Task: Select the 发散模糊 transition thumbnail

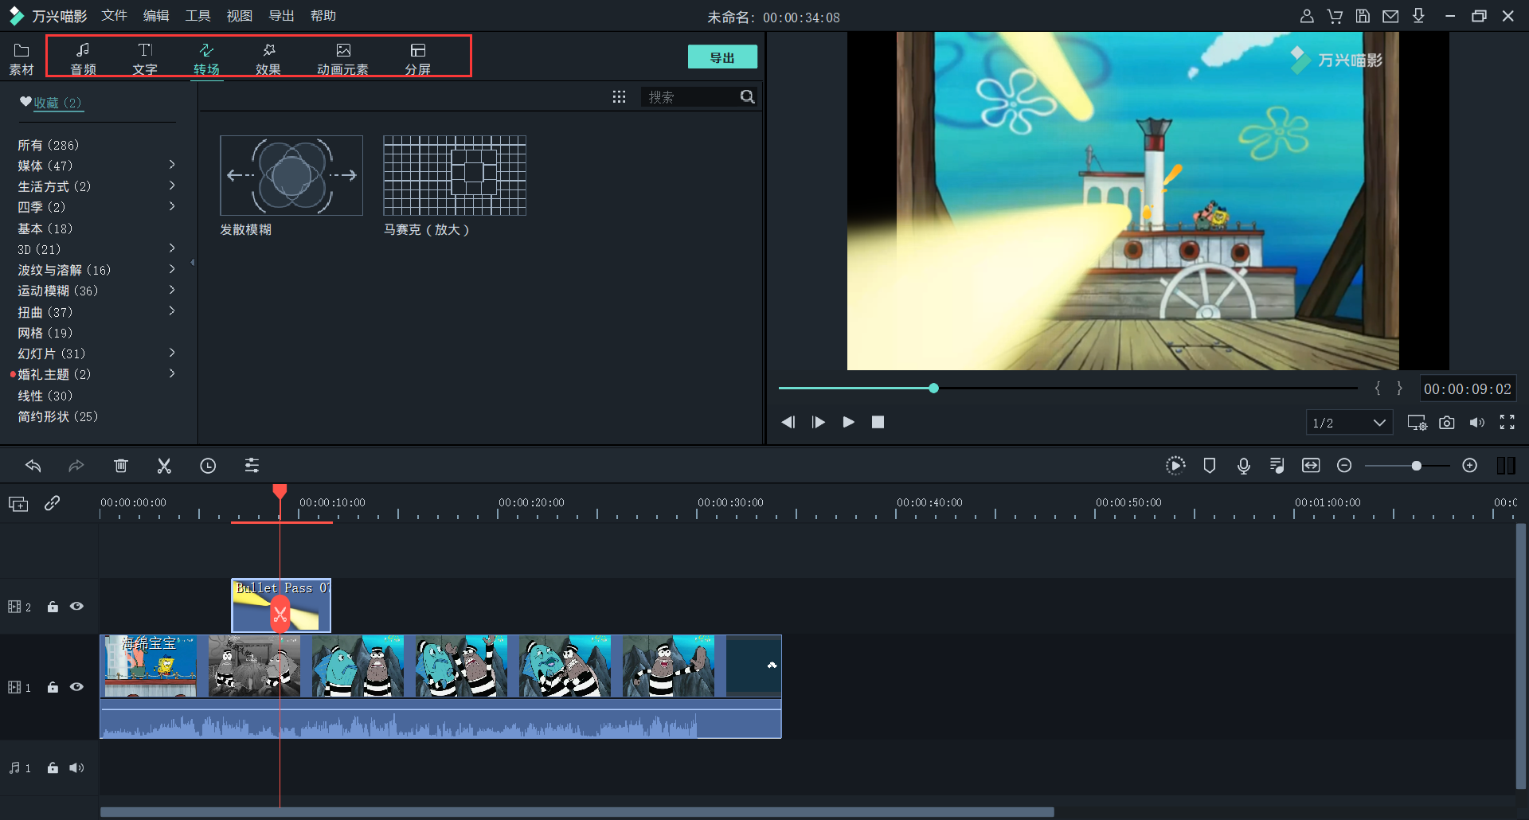Action: pos(291,175)
